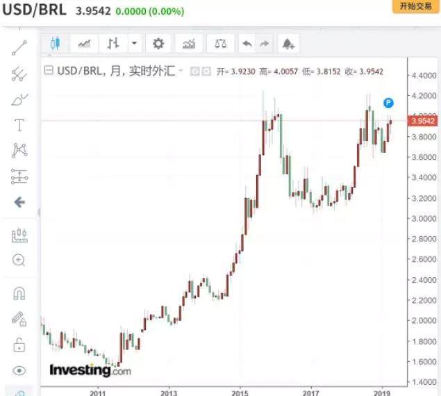Toggle lock all drawing tools
Screen dimensions: 441x396
(19, 344)
